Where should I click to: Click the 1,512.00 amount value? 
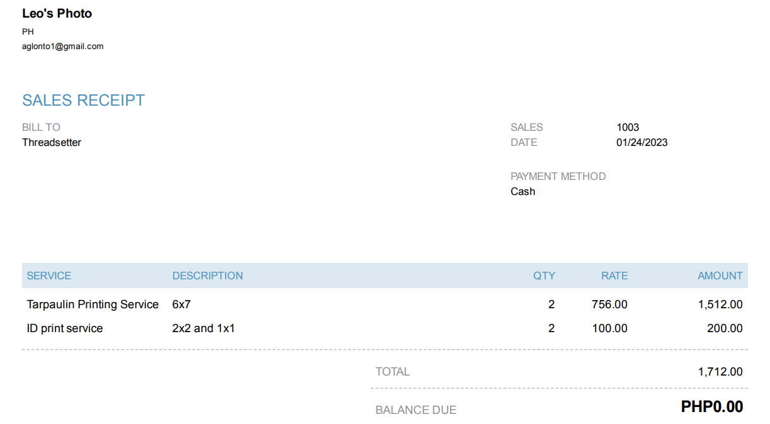(x=720, y=304)
